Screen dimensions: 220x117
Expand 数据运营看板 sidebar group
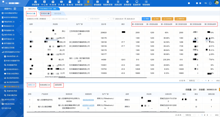pos(12,48)
